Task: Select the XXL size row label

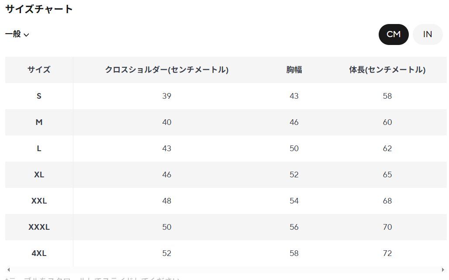Action: click(x=39, y=200)
